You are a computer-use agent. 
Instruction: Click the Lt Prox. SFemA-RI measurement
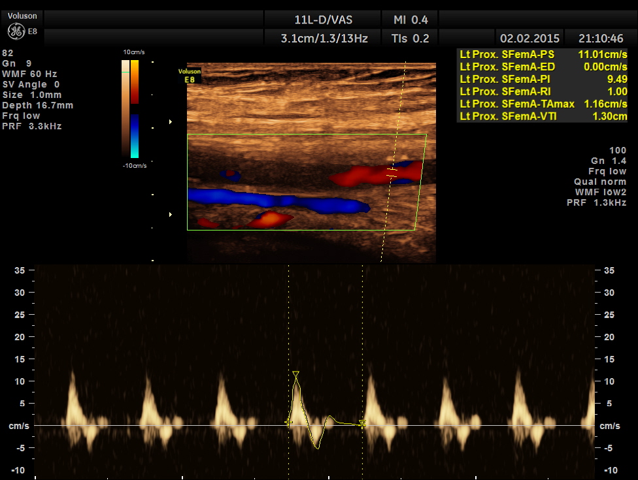click(x=543, y=91)
